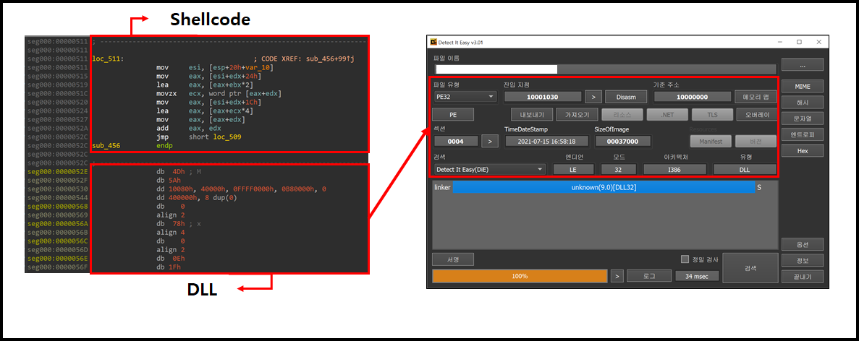Open the MIME info panel
This screenshot has height=341, width=859.
(802, 87)
